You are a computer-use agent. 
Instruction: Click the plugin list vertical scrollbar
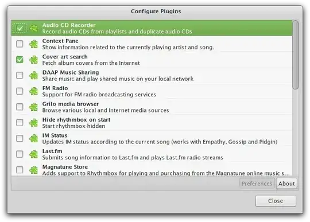pyautogui.click(x=296, y=55)
